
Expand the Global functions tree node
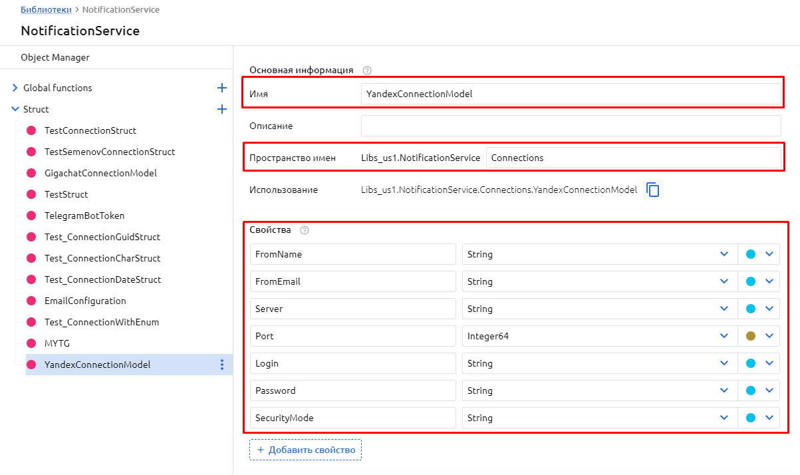[15, 88]
